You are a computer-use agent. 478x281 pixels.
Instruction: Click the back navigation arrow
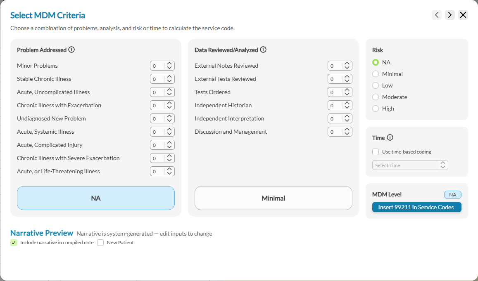pos(437,14)
